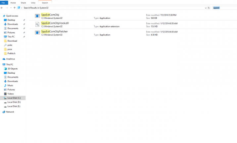The image size is (237, 143).
Task: Open pinned Desktop under Quick access
Action: tap(11, 20)
